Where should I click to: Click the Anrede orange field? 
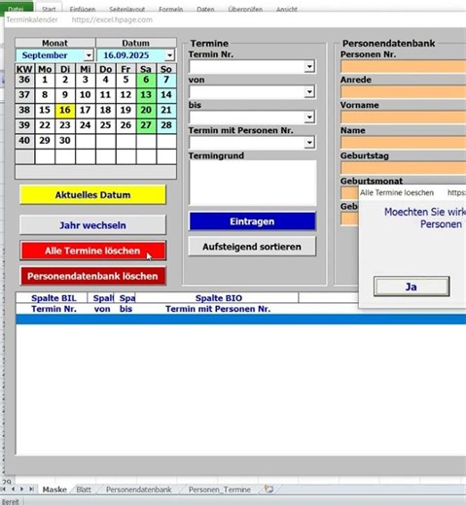pyautogui.click(x=403, y=92)
